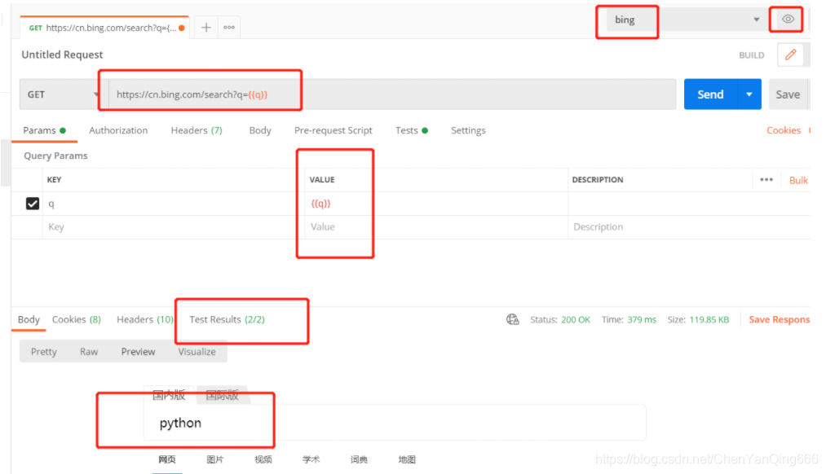The height and width of the screenshot is (474, 826).
Task: Click the Save request button
Action: coord(788,94)
